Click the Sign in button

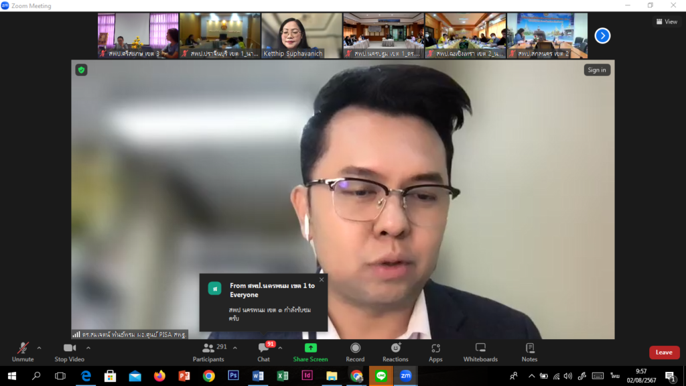click(x=596, y=70)
